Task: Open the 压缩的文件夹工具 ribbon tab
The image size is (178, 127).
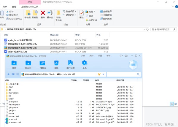Action: [30, 7]
